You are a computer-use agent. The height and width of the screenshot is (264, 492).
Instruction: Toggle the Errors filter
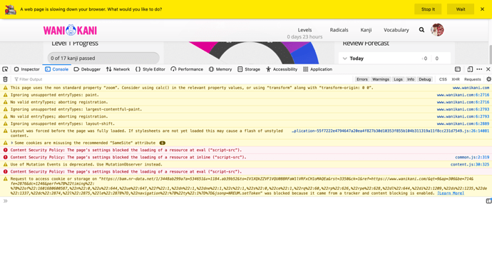[362, 79]
